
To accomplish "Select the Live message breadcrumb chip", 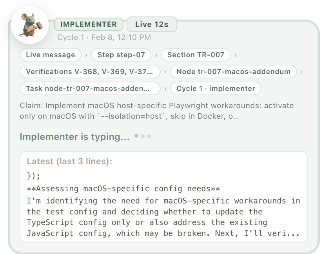I will 51,55.
